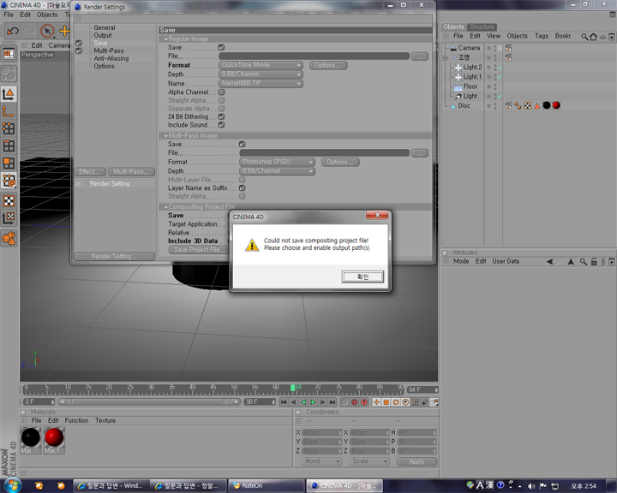This screenshot has height=493, width=617.
Task: Click the green timeline frame marker
Action: point(292,388)
